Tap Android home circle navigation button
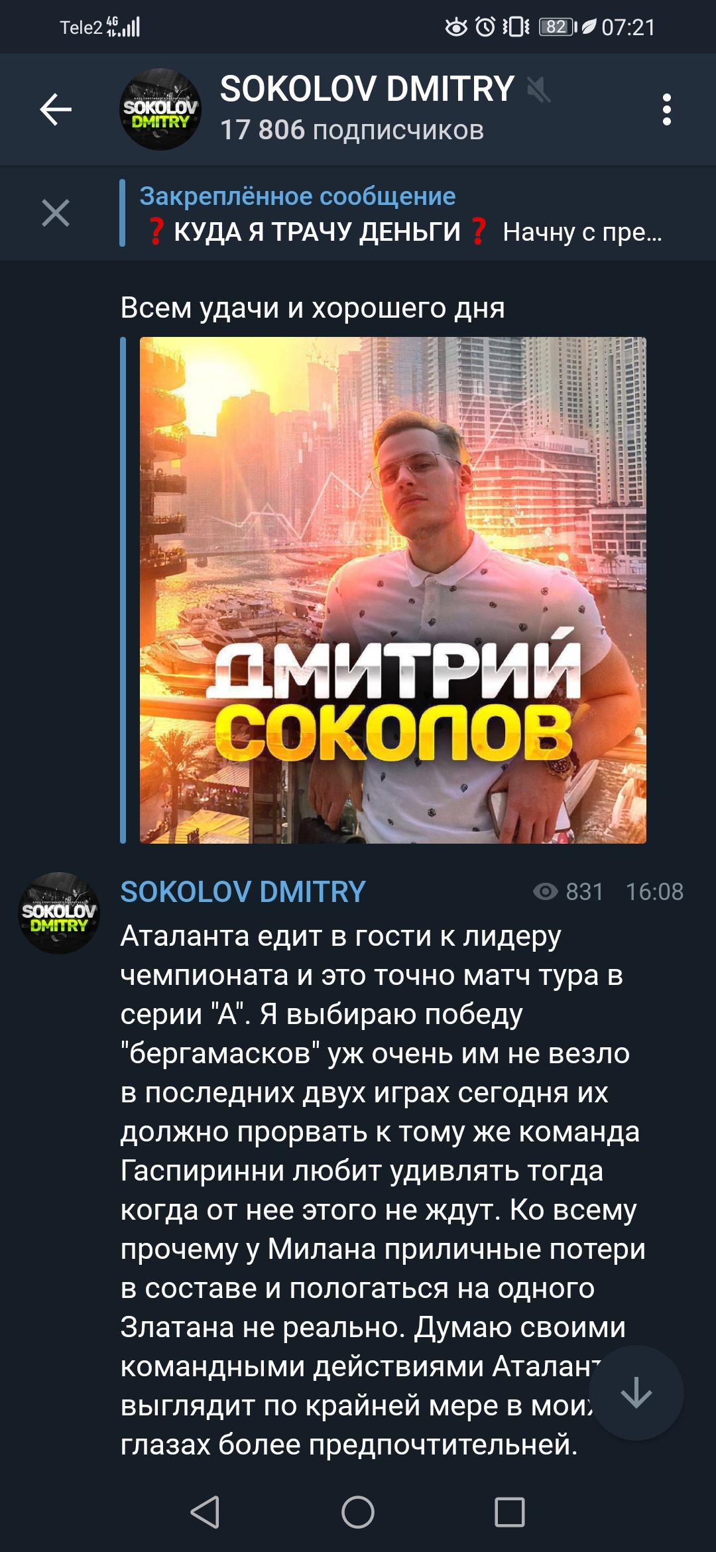 tap(358, 1512)
